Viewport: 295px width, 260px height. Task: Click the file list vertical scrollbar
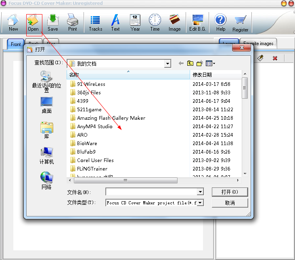(x=245, y=121)
